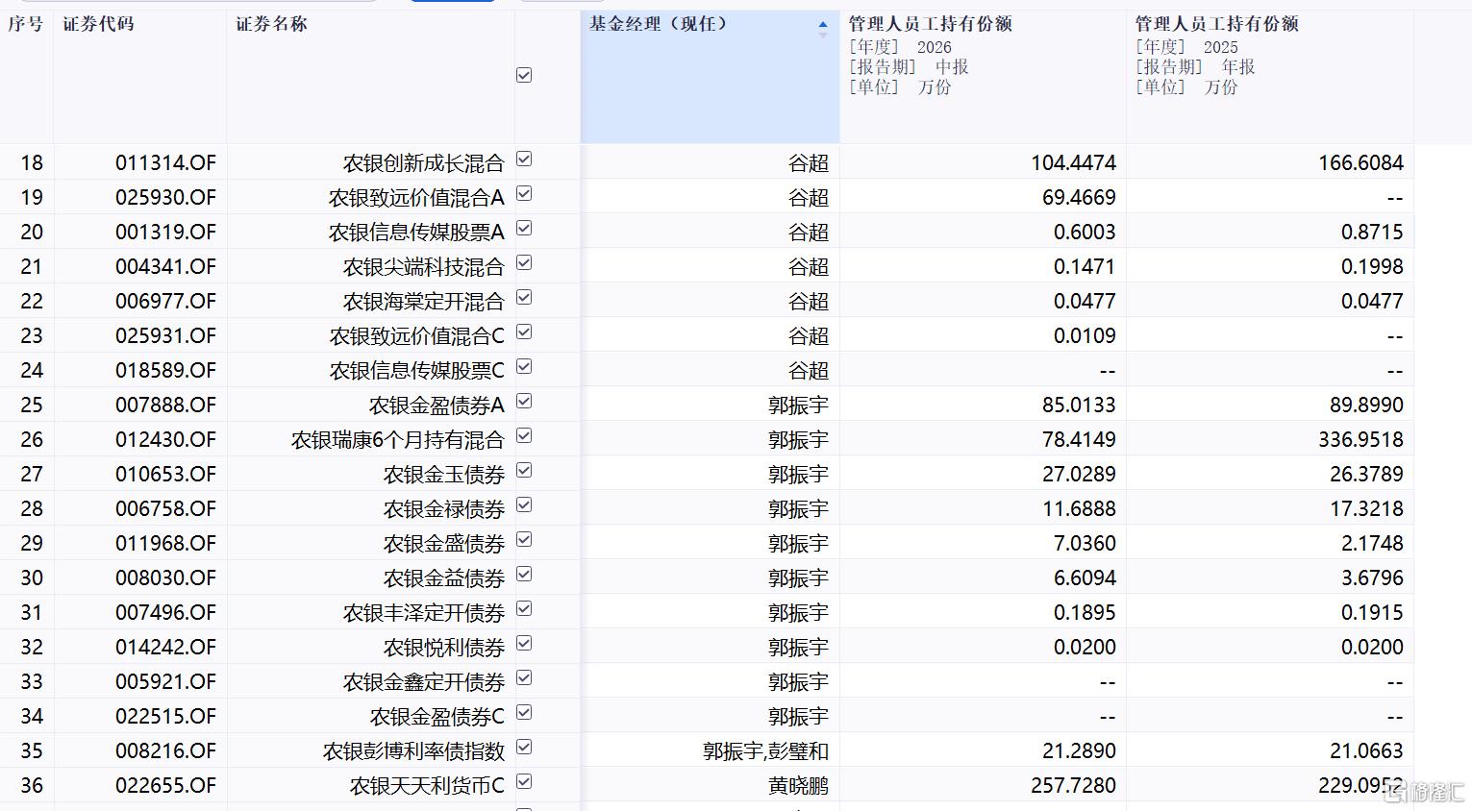Click manager 郭振宇 in the 农银金盈债券A row
The width and height of the screenshot is (1472, 811).
click(x=798, y=405)
